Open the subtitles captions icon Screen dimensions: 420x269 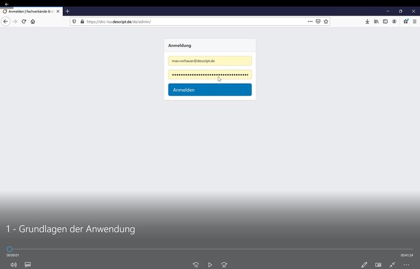coord(27,265)
